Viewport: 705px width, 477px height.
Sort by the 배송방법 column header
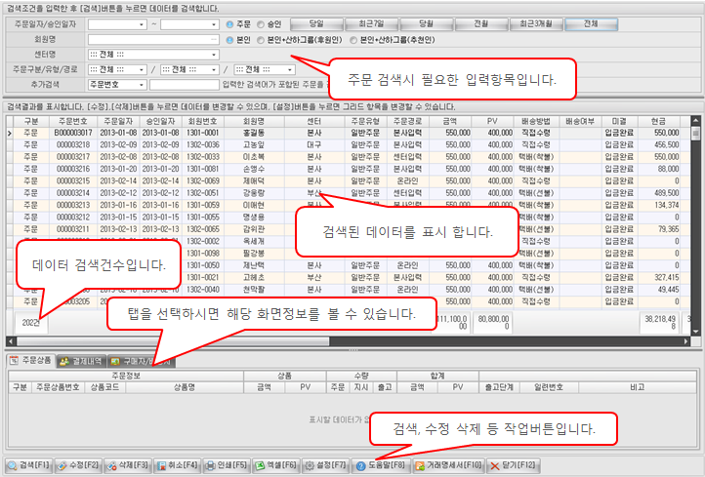coord(536,121)
